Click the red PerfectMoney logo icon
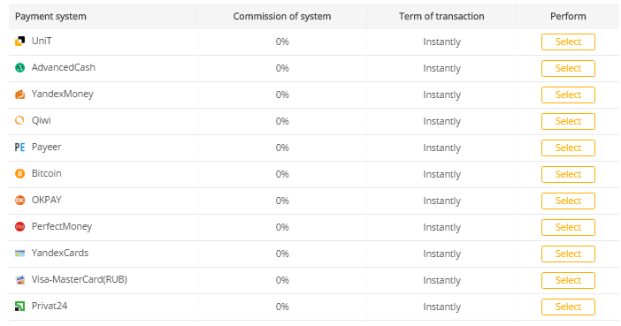The image size is (621, 326). [x=19, y=227]
